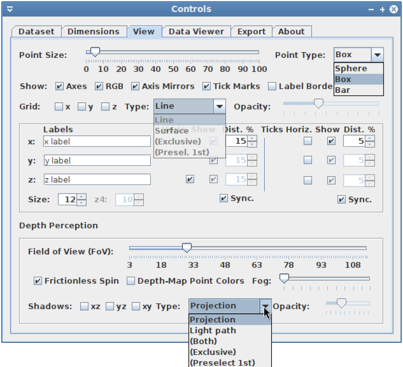The image size is (403, 367).
Task: Switch to the Dataset tab
Action: click(36, 32)
